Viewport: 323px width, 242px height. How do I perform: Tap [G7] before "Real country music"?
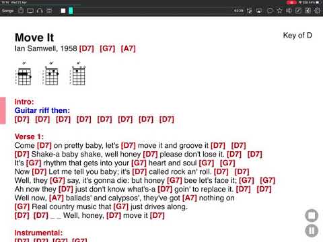click(22, 206)
